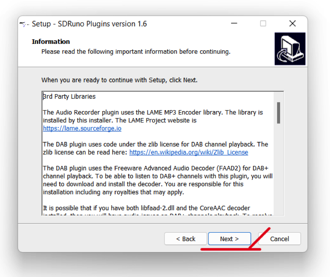Click the information text scrollbar thumb

(x=278, y=113)
